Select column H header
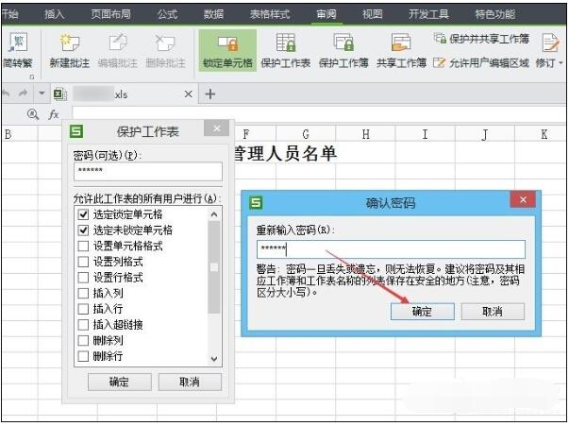This screenshot has height=426, width=569. pyautogui.click(x=366, y=134)
